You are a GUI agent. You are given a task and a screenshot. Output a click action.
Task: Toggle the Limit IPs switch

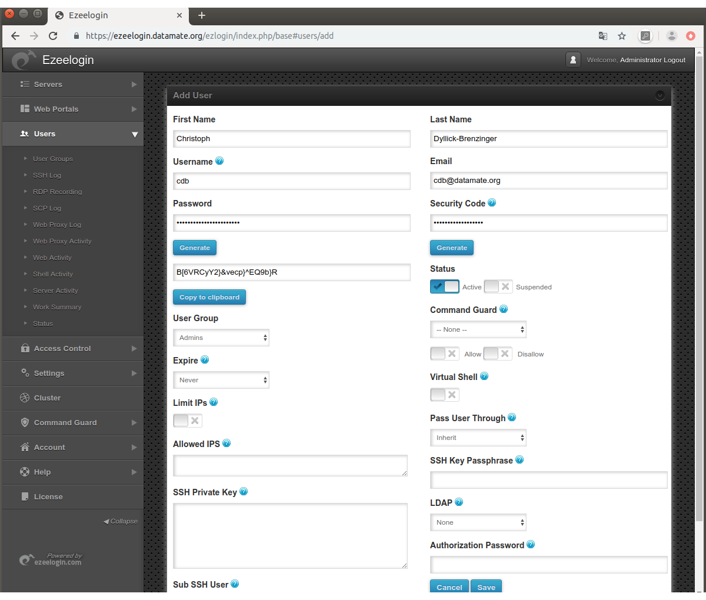(188, 421)
